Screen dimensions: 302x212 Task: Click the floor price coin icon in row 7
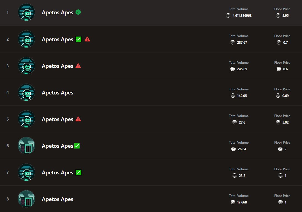point(281,176)
